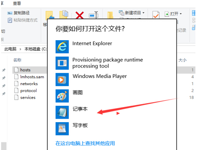
Task: Click Windows Media Player label
Action: point(100,76)
